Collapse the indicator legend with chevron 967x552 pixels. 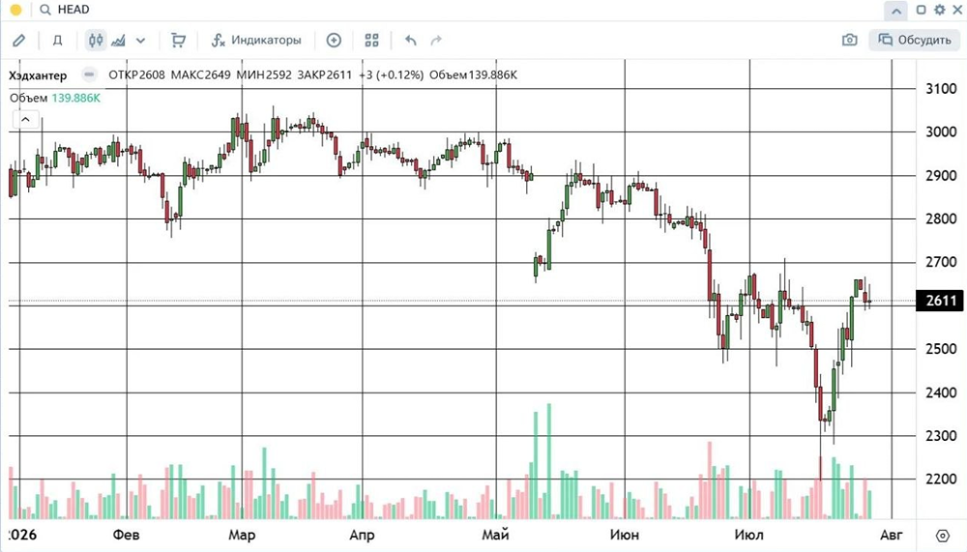(x=25, y=119)
